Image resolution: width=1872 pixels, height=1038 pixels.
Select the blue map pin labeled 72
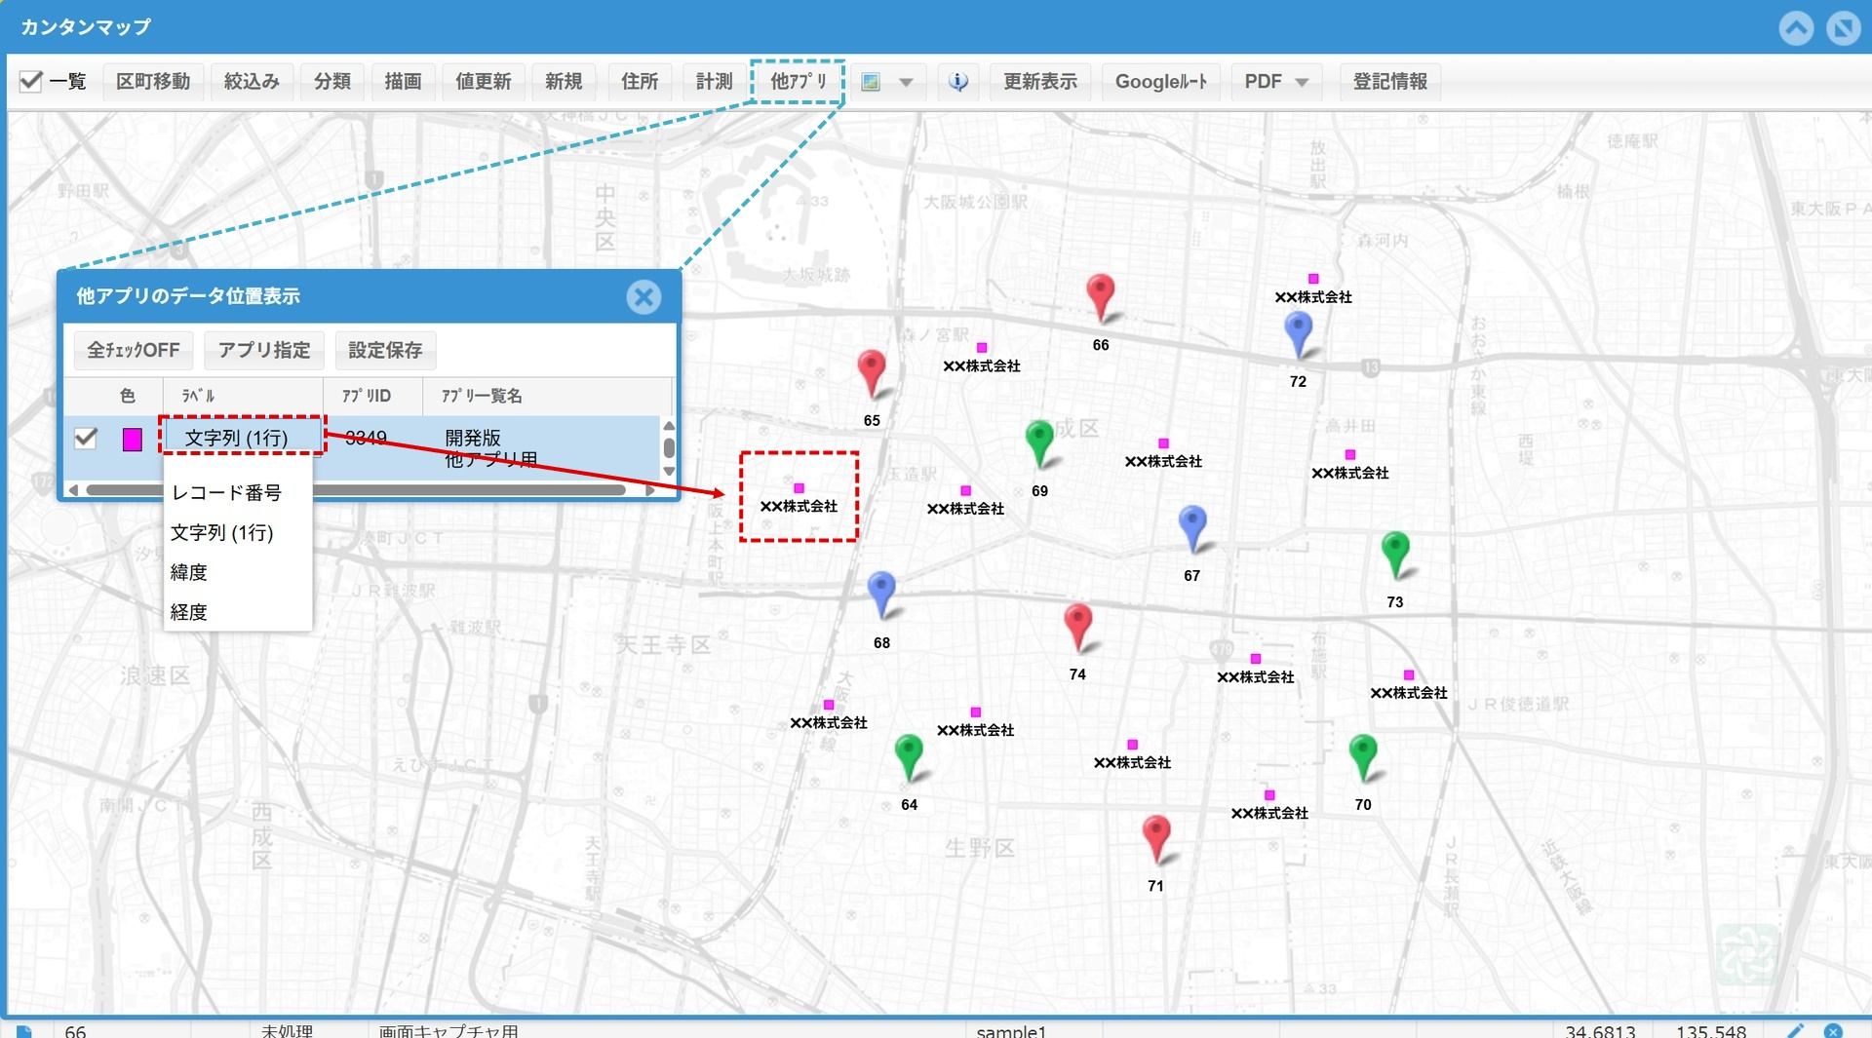1298,332
